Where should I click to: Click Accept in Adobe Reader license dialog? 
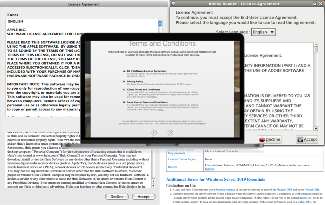pyautogui.click(x=307, y=139)
